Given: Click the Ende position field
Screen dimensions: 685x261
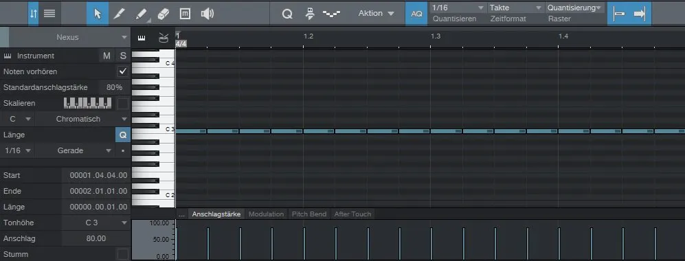Looking at the screenshot, I should 97,191.
